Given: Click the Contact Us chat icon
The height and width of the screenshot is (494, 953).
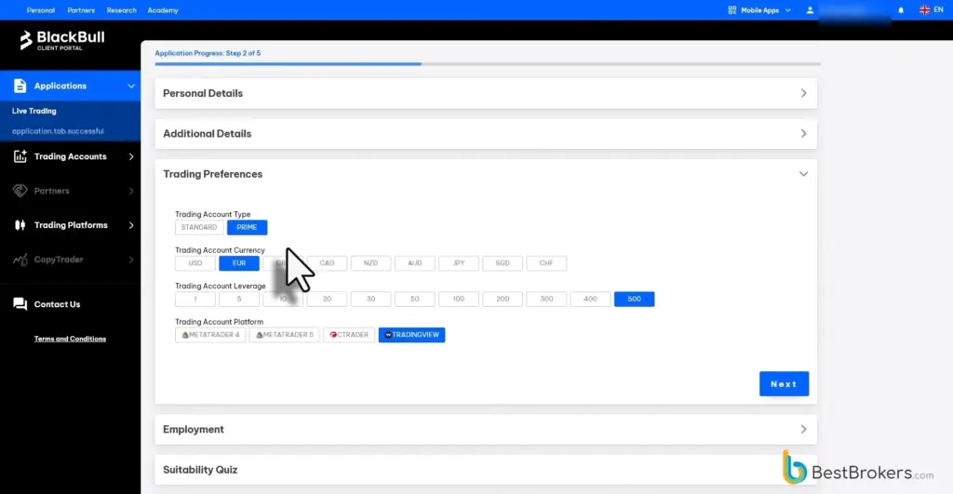Looking at the screenshot, I should coord(20,304).
